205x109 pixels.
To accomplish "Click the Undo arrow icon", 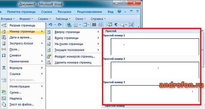I will pyautogui.click(x=51, y=25).
